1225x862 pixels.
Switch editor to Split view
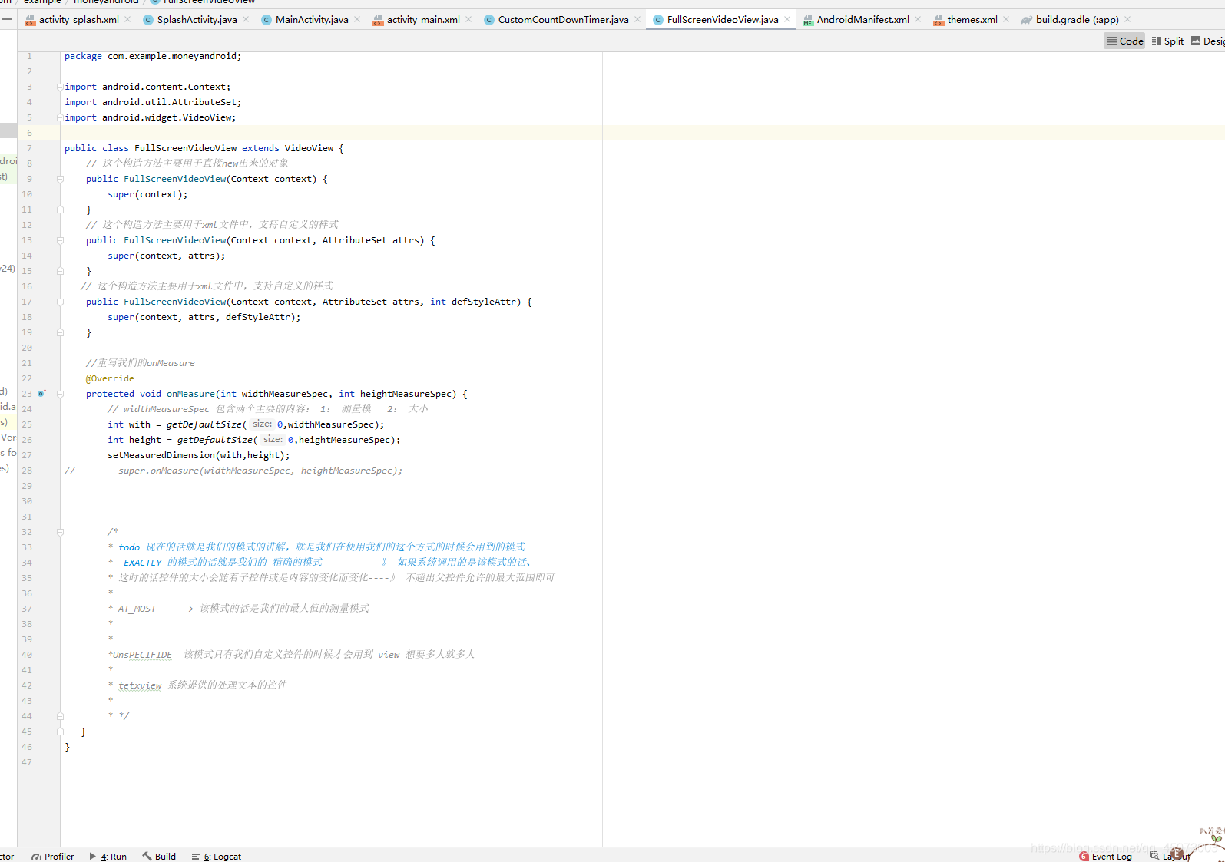click(x=1167, y=41)
